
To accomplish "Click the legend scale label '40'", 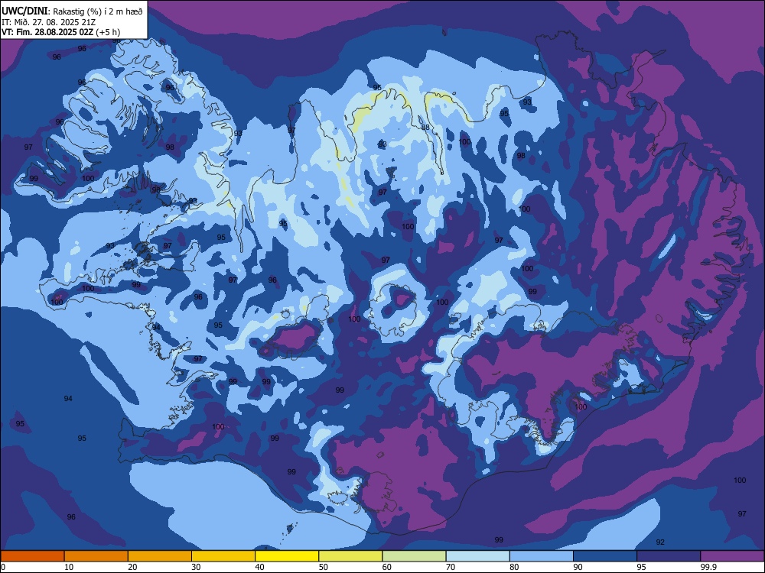I will tap(259, 567).
